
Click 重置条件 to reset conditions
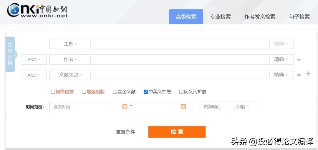pyautogui.click(x=125, y=132)
